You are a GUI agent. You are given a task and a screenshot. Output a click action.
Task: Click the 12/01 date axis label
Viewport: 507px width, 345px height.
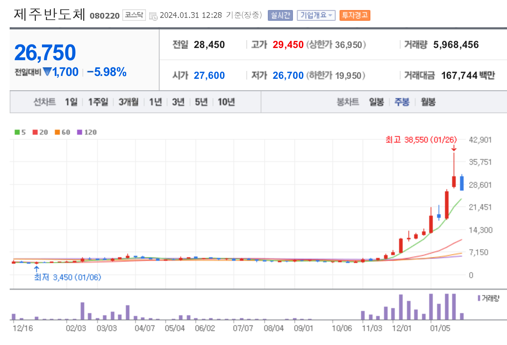[x=402, y=329]
